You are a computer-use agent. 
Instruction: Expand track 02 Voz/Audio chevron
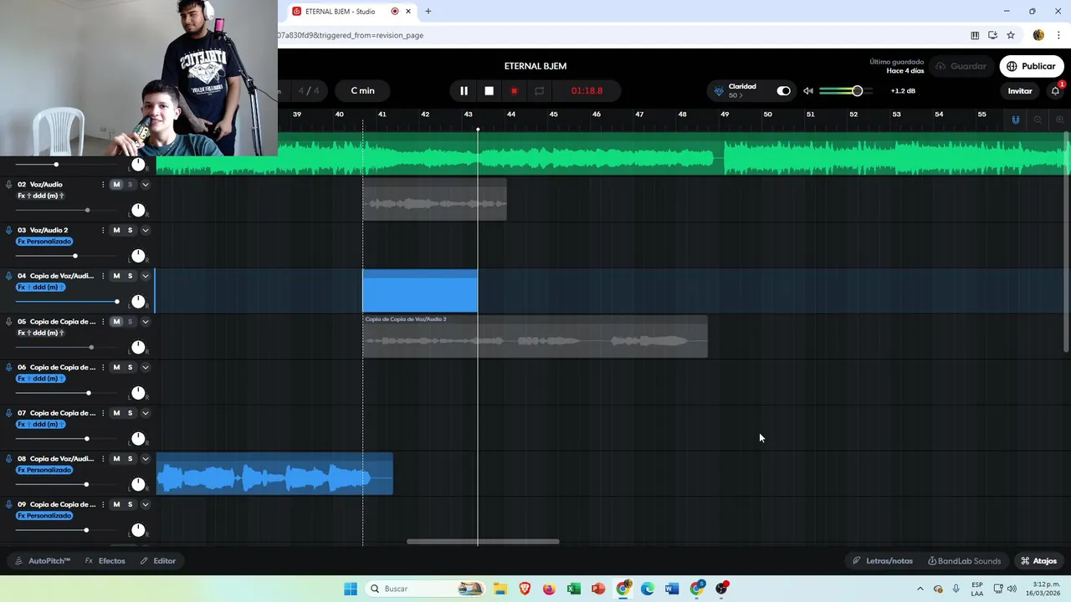[145, 184]
